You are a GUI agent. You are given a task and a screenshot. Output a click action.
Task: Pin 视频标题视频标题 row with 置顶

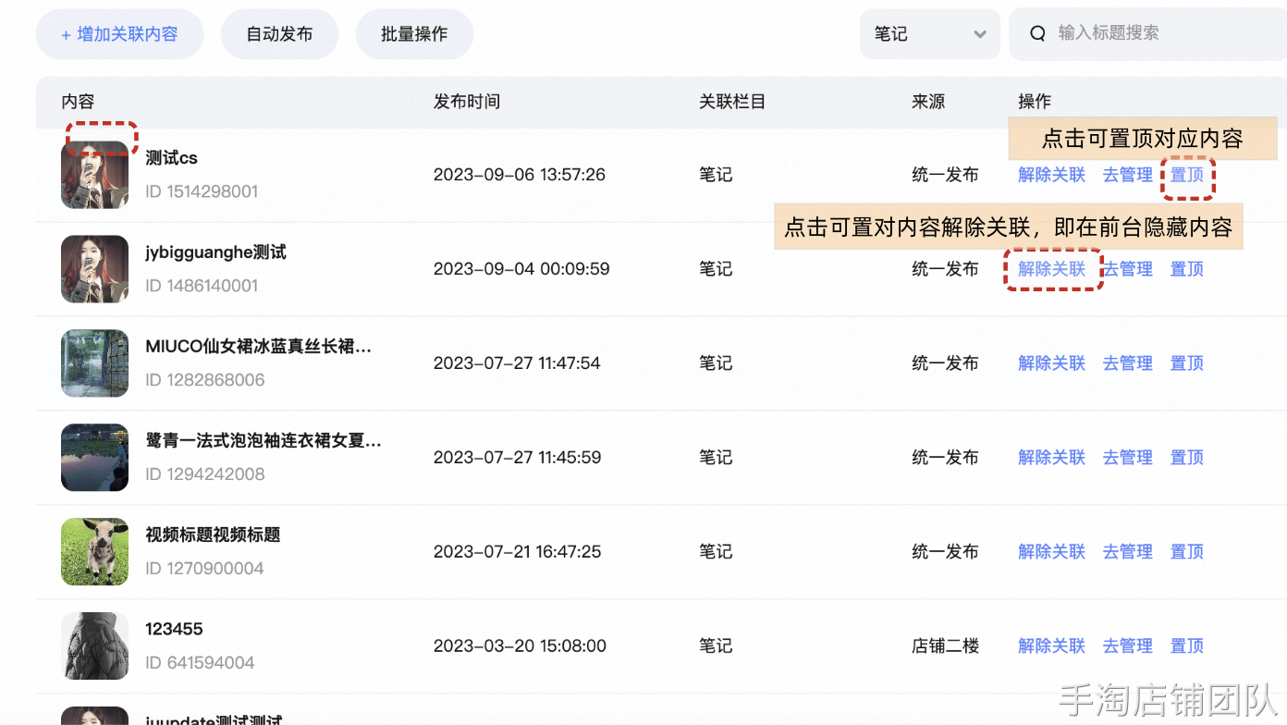click(x=1187, y=552)
